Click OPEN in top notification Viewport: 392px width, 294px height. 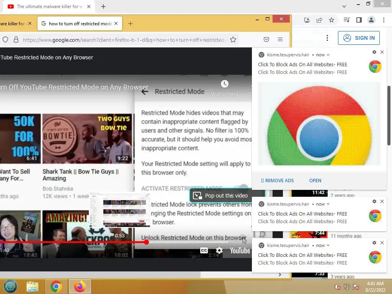pyautogui.click(x=315, y=181)
